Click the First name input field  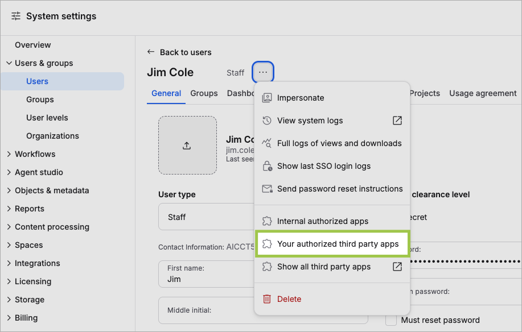pos(207,274)
